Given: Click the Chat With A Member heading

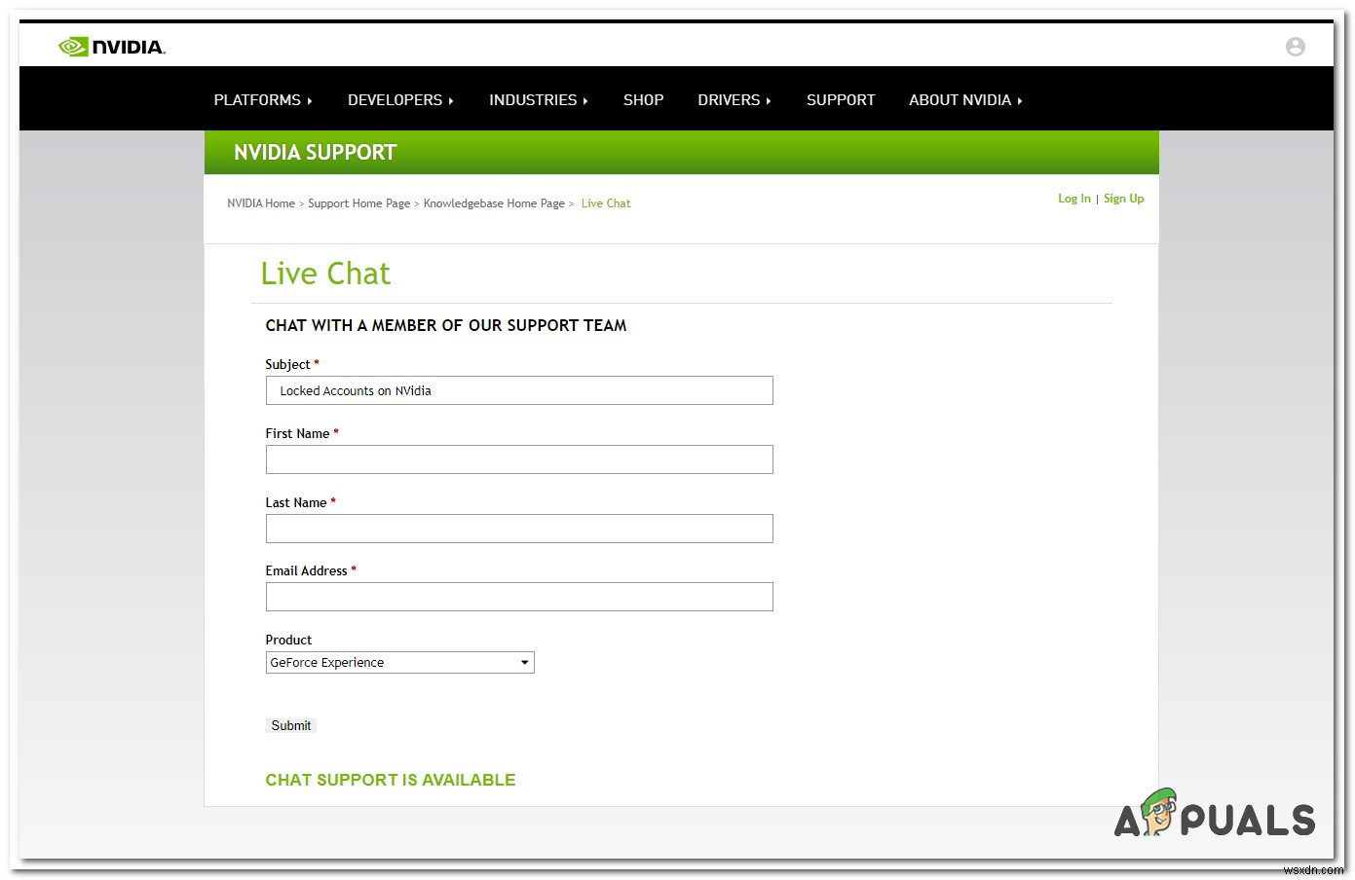Looking at the screenshot, I should point(446,325).
